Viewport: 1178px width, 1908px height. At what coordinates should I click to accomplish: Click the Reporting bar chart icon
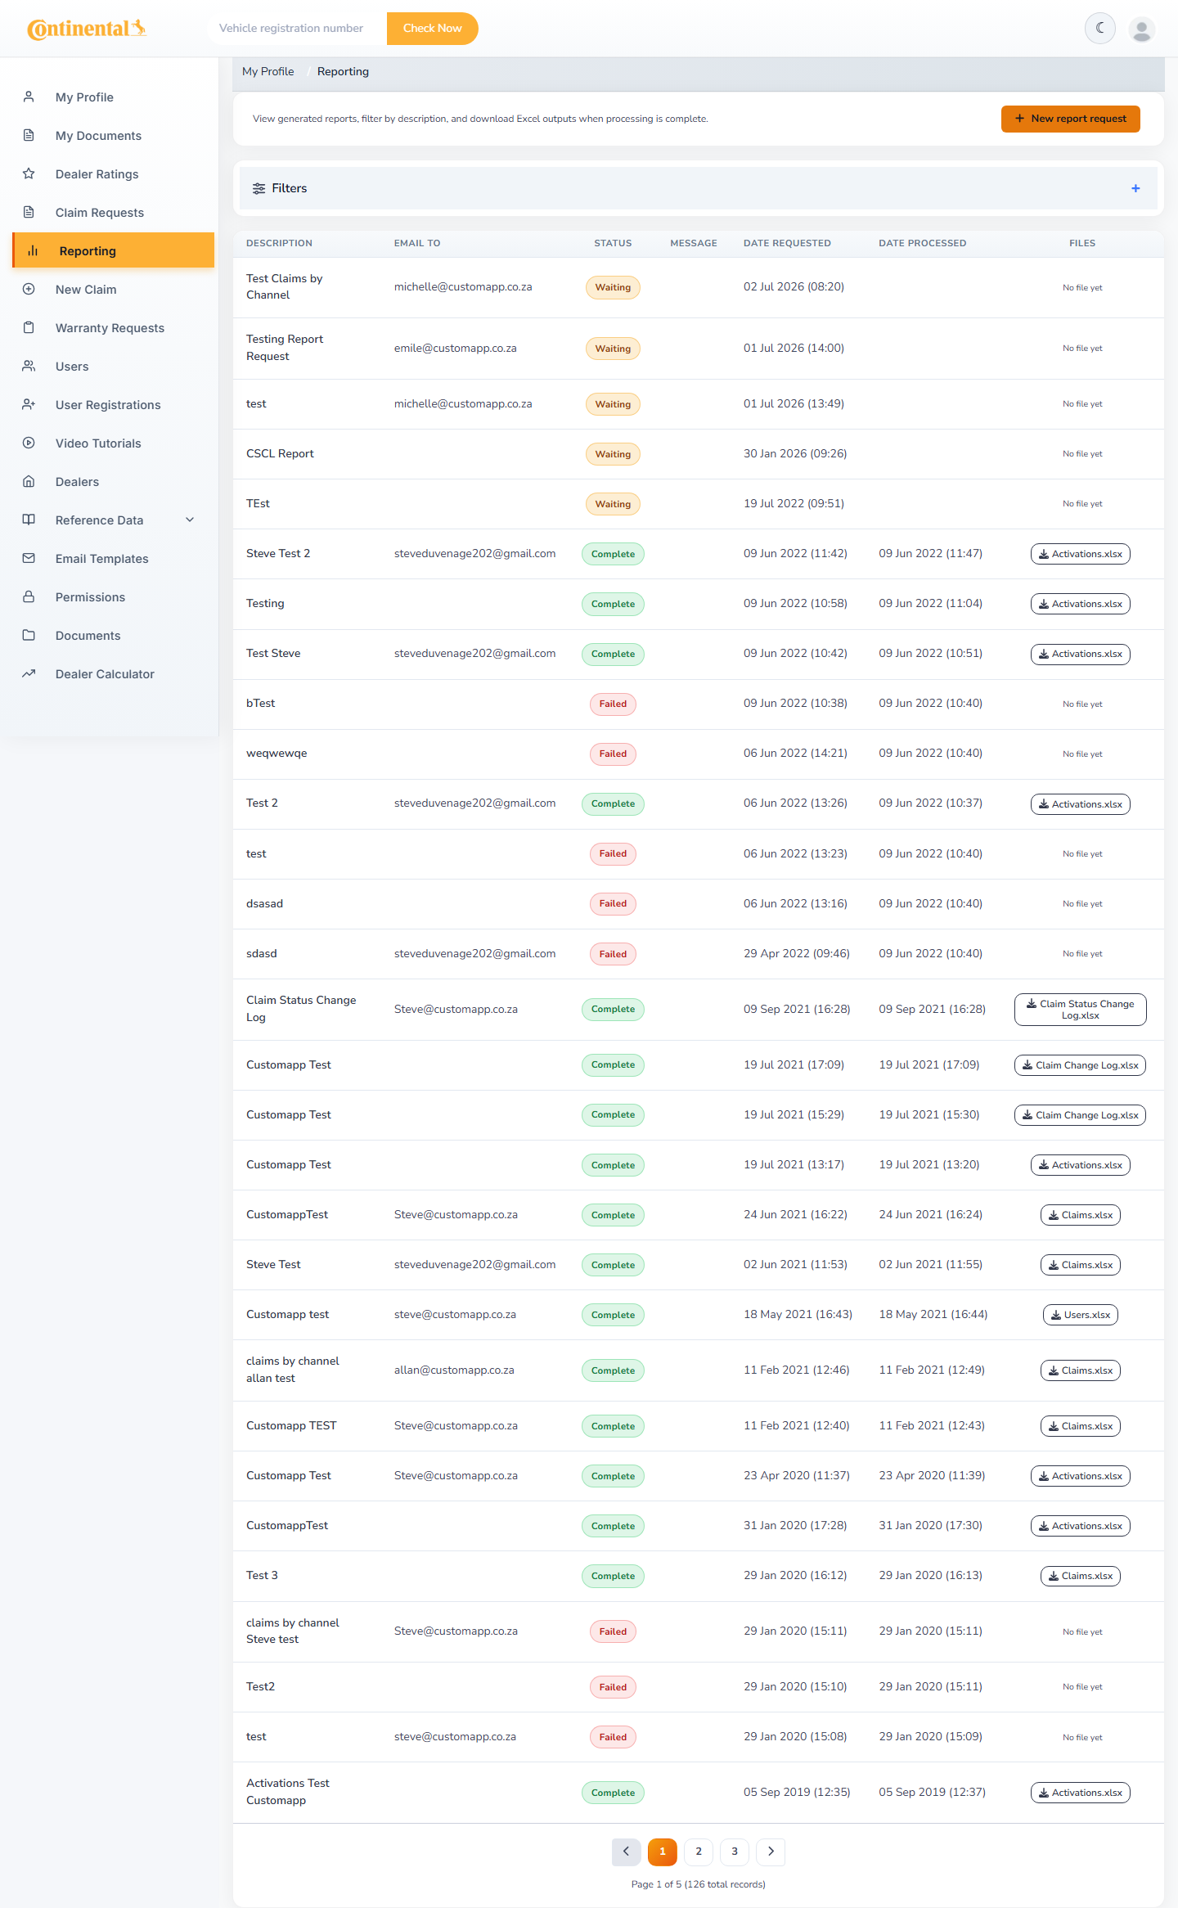pos(33,250)
